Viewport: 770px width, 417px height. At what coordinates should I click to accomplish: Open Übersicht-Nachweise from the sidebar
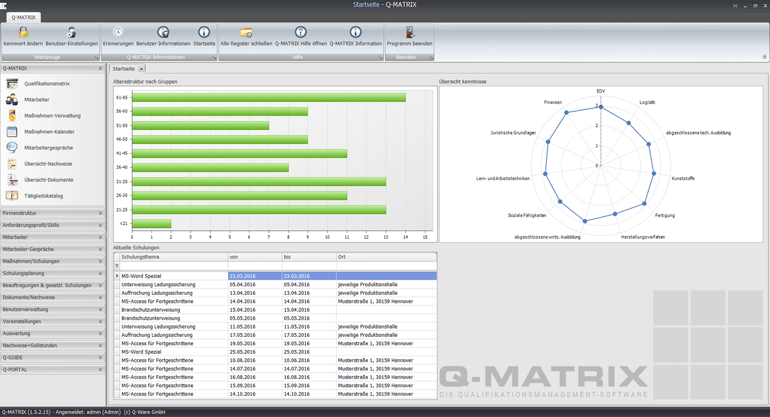(48, 163)
